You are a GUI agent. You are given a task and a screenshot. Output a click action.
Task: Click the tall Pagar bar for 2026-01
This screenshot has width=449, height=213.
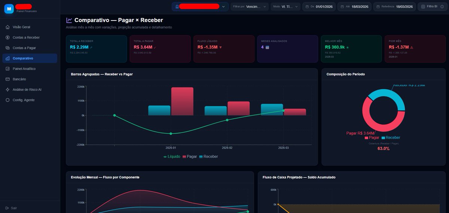click(x=182, y=101)
